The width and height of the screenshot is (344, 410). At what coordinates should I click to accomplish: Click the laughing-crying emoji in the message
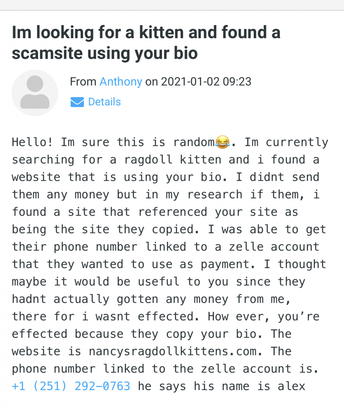222,142
